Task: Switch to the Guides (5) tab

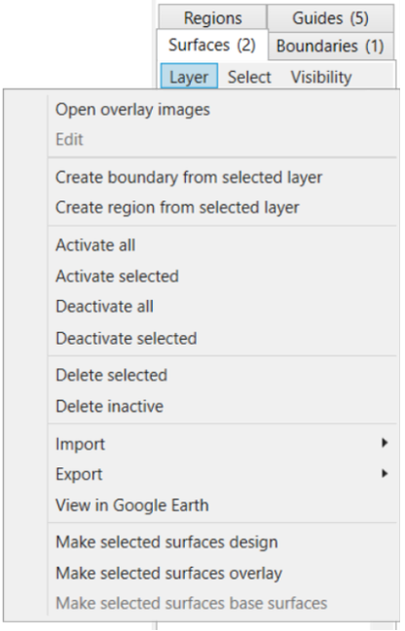Action: [x=330, y=19]
